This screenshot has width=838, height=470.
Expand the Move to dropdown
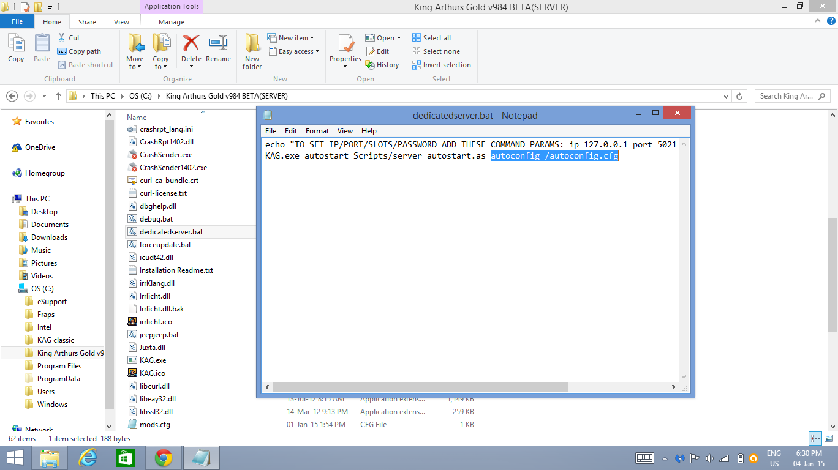(135, 67)
